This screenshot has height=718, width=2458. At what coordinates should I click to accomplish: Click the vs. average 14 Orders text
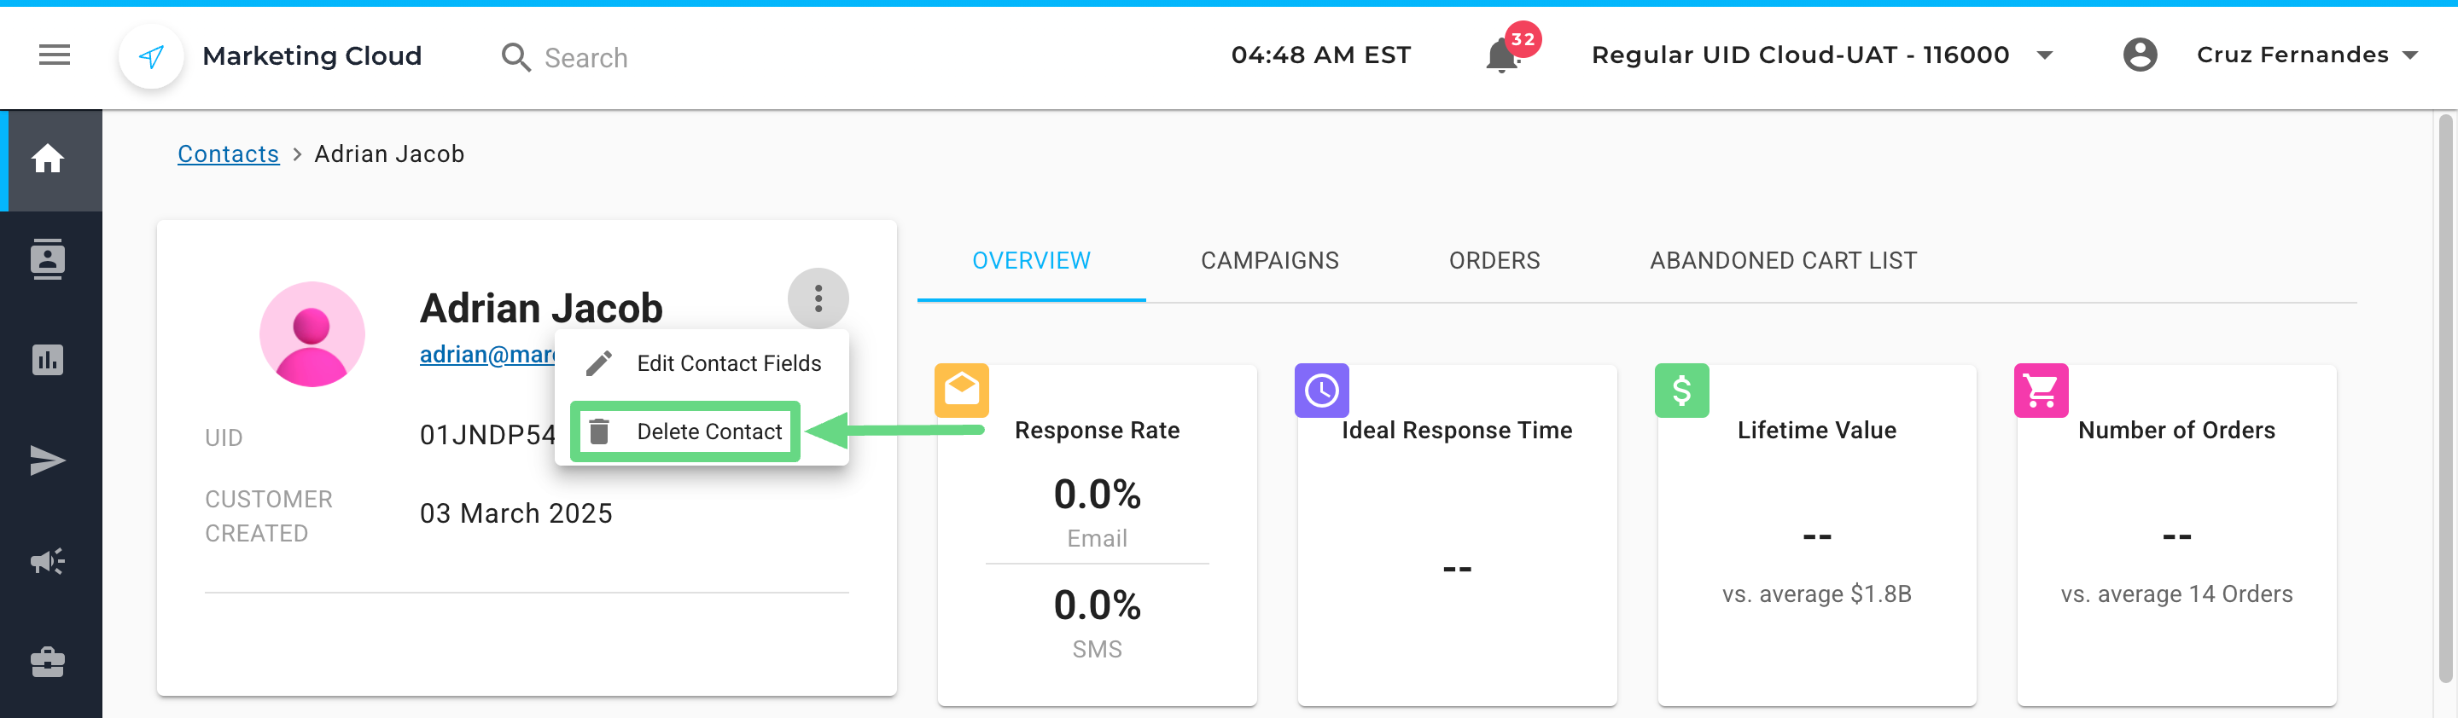click(x=2176, y=594)
